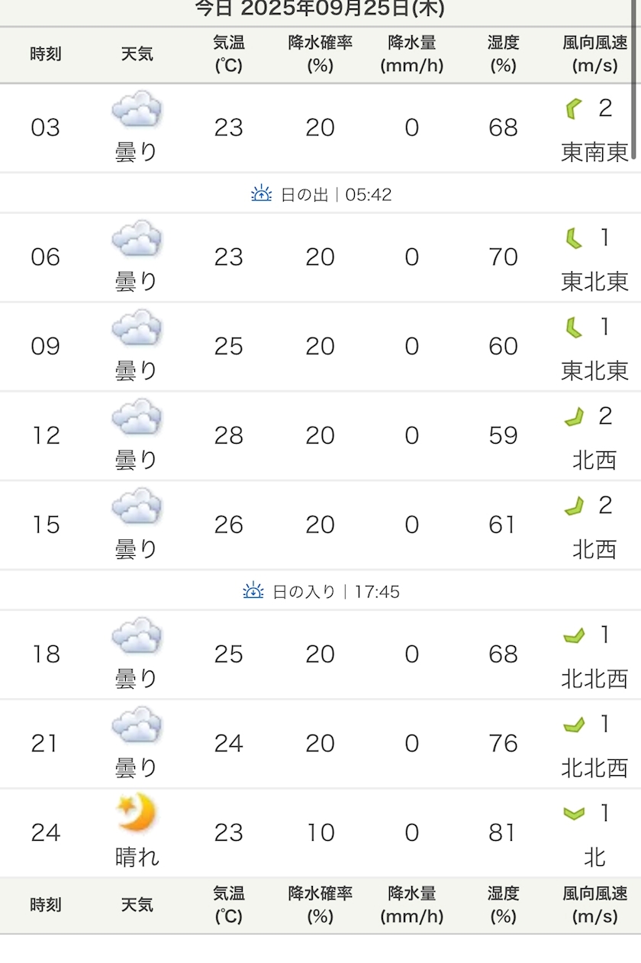Screen dimensions: 641x963
Task: Select the top 気温 (℃) column header
Action: (228, 54)
